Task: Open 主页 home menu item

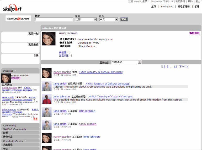Action: tap(153, 7)
